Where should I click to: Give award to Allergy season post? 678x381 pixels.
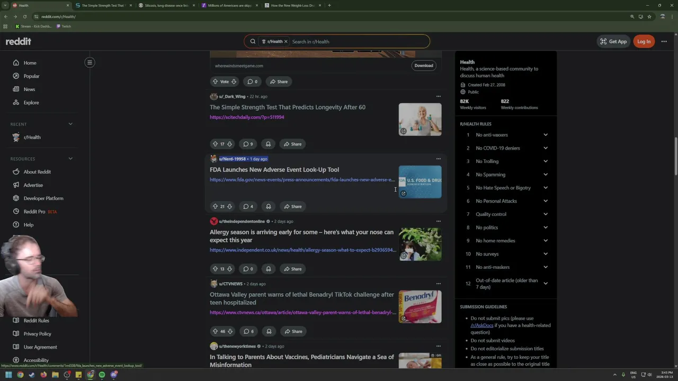tap(268, 269)
